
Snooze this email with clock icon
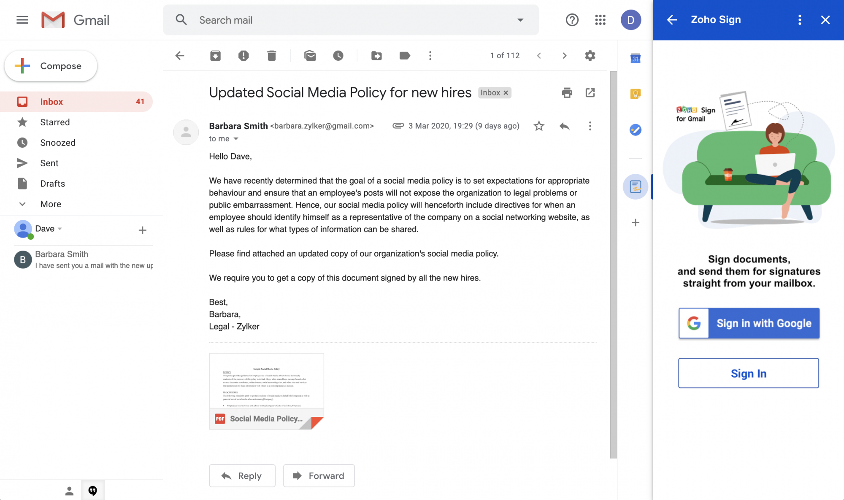(338, 56)
